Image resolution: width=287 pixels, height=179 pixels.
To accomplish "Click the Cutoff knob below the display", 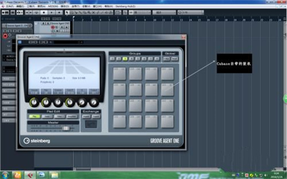I will point(70,102).
